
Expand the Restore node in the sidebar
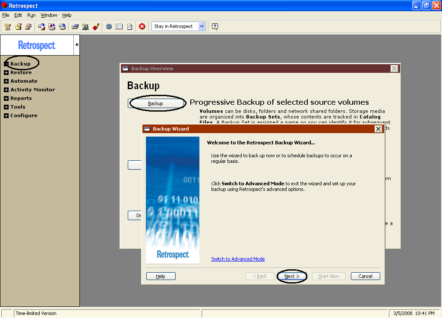point(6,72)
